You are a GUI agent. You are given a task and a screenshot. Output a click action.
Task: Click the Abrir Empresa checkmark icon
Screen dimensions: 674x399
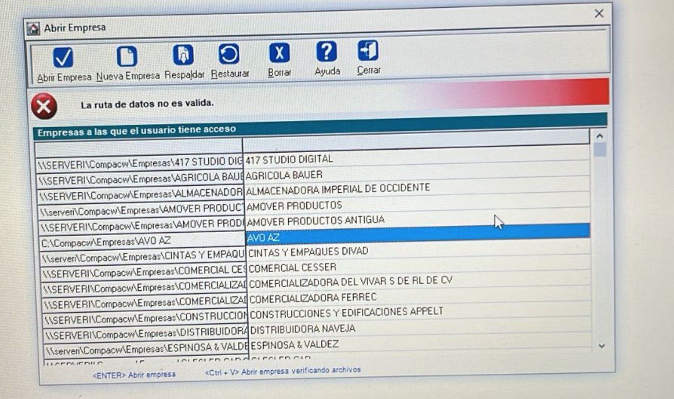[63, 59]
